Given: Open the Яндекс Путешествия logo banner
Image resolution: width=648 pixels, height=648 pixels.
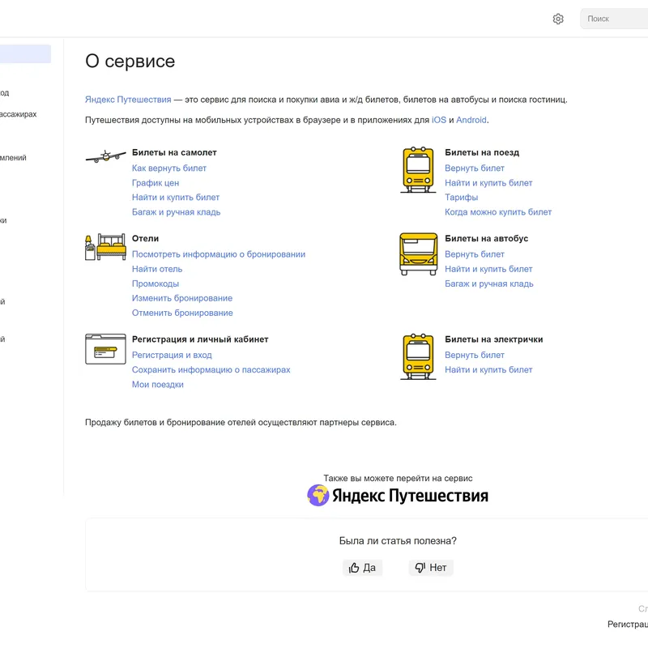Looking at the screenshot, I should (x=398, y=495).
